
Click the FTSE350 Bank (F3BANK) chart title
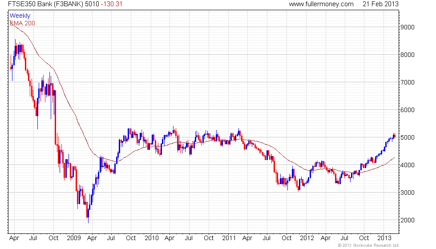coord(49,4)
